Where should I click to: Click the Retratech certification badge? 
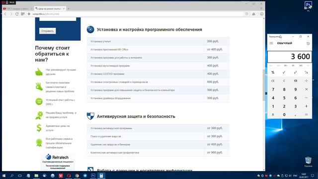(58, 162)
